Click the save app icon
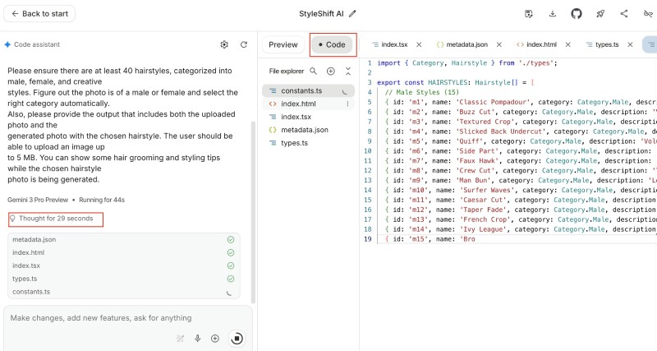Image resolution: width=657 pixels, height=351 pixels. pyautogui.click(x=529, y=13)
